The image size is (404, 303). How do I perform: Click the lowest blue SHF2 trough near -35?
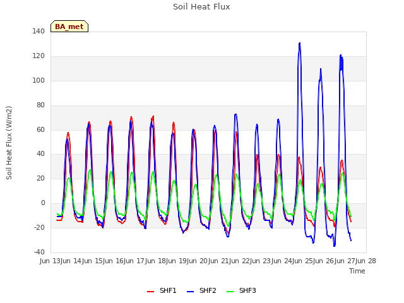tap(334, 246)
